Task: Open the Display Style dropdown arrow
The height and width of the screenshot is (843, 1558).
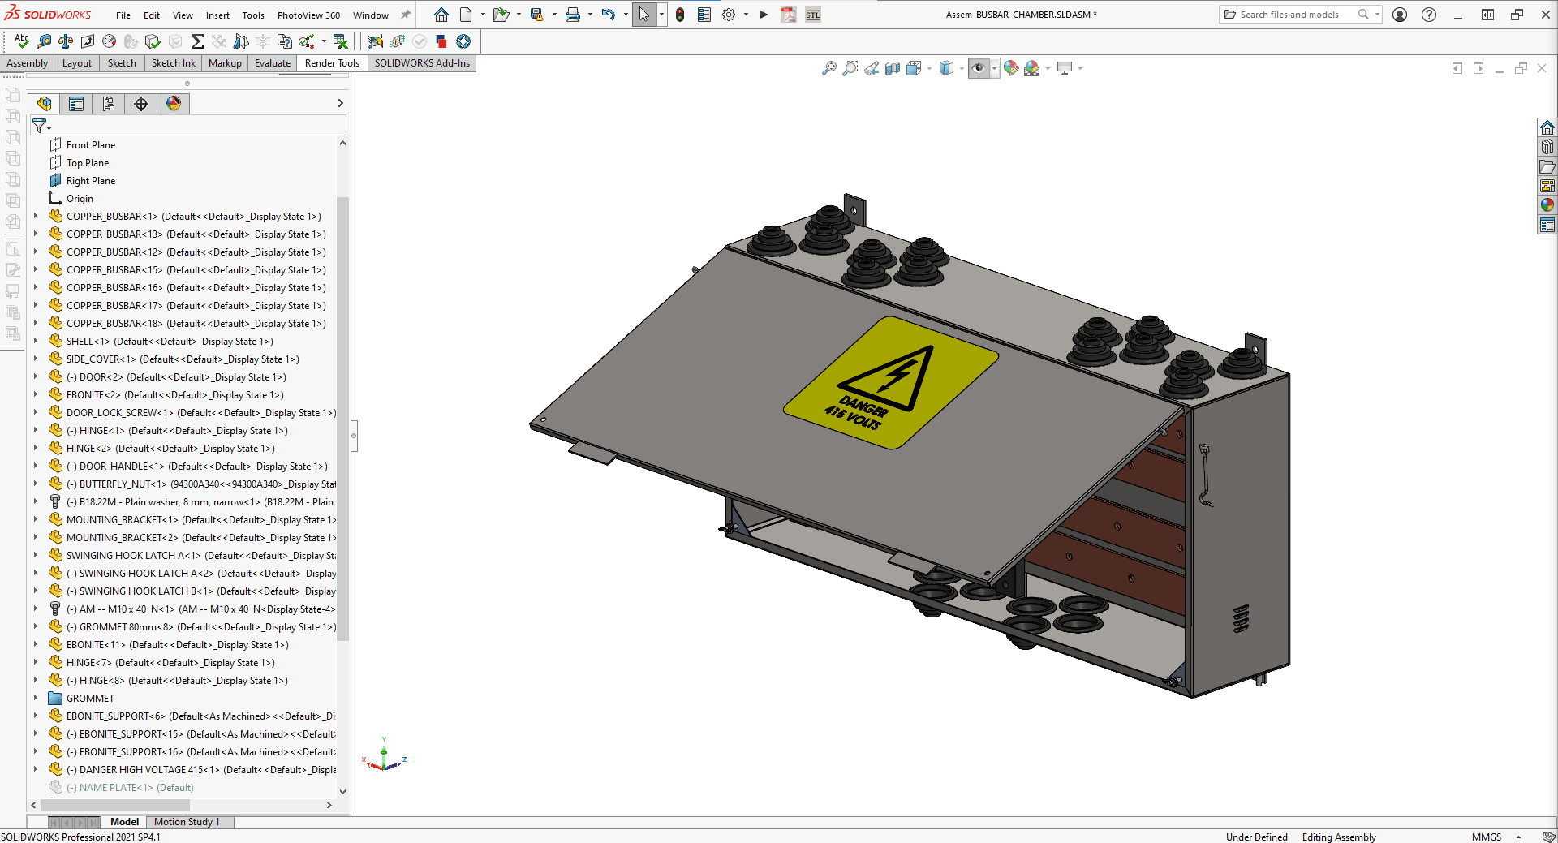Action: point(962,68)
